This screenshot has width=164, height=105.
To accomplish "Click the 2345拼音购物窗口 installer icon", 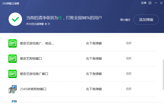I will [x=13, y=89].
